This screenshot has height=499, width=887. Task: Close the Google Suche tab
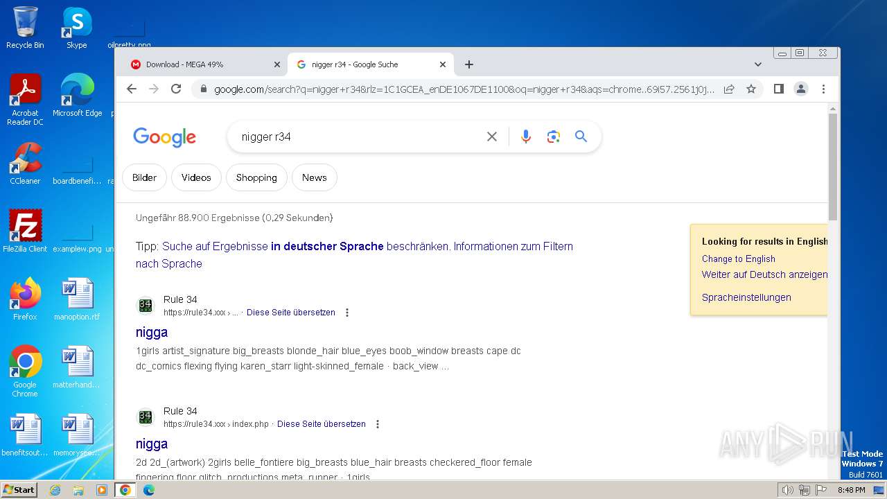443,64
